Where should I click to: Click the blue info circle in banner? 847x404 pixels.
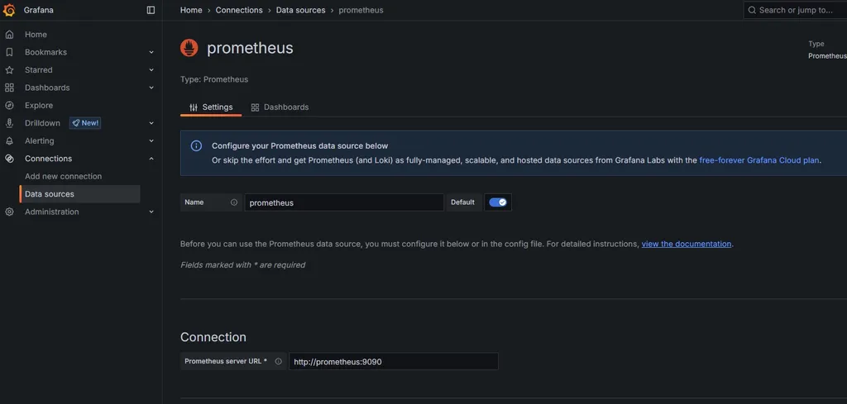[x=197, y=145]
